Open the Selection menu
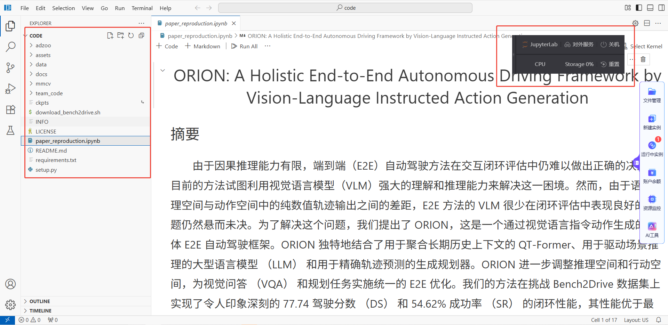This screenshot has width=668, height=325. 63,8
